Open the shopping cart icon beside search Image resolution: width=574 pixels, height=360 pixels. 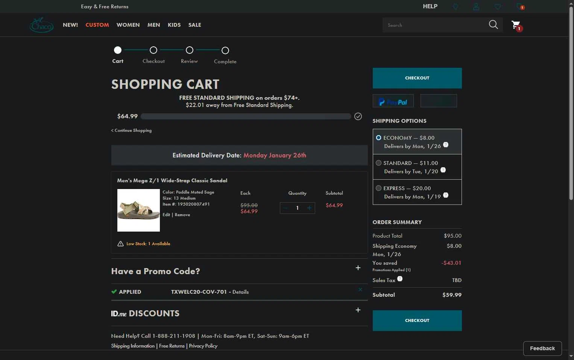(517, 26)
